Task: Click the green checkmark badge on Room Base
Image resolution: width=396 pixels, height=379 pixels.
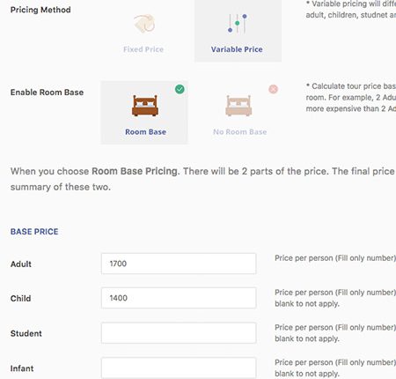Action: click(x=180, y=89)
